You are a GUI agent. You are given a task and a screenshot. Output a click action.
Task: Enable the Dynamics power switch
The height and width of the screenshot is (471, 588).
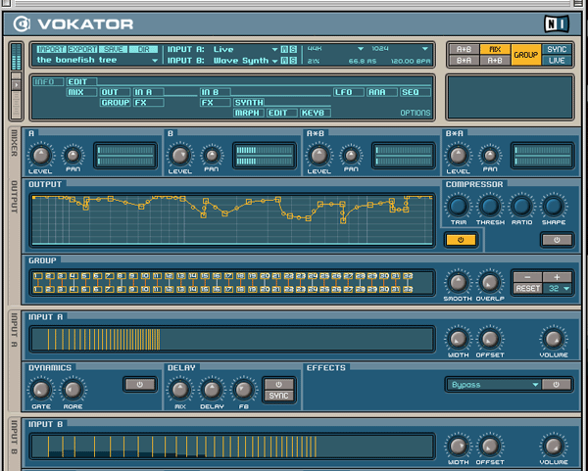140,384
